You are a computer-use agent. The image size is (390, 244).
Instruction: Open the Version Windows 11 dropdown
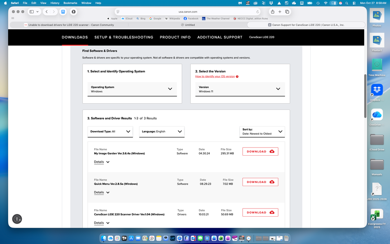[x=240, y=89]
